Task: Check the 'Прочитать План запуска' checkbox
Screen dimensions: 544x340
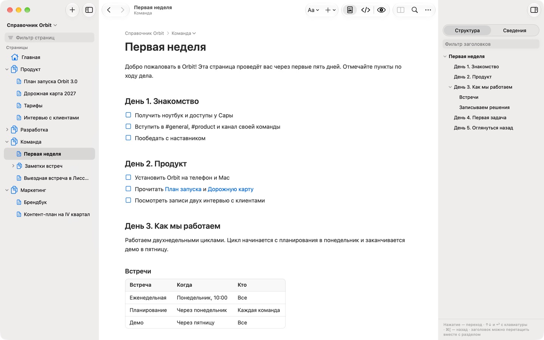Action: pyautogui.click(x=128, y=189)
